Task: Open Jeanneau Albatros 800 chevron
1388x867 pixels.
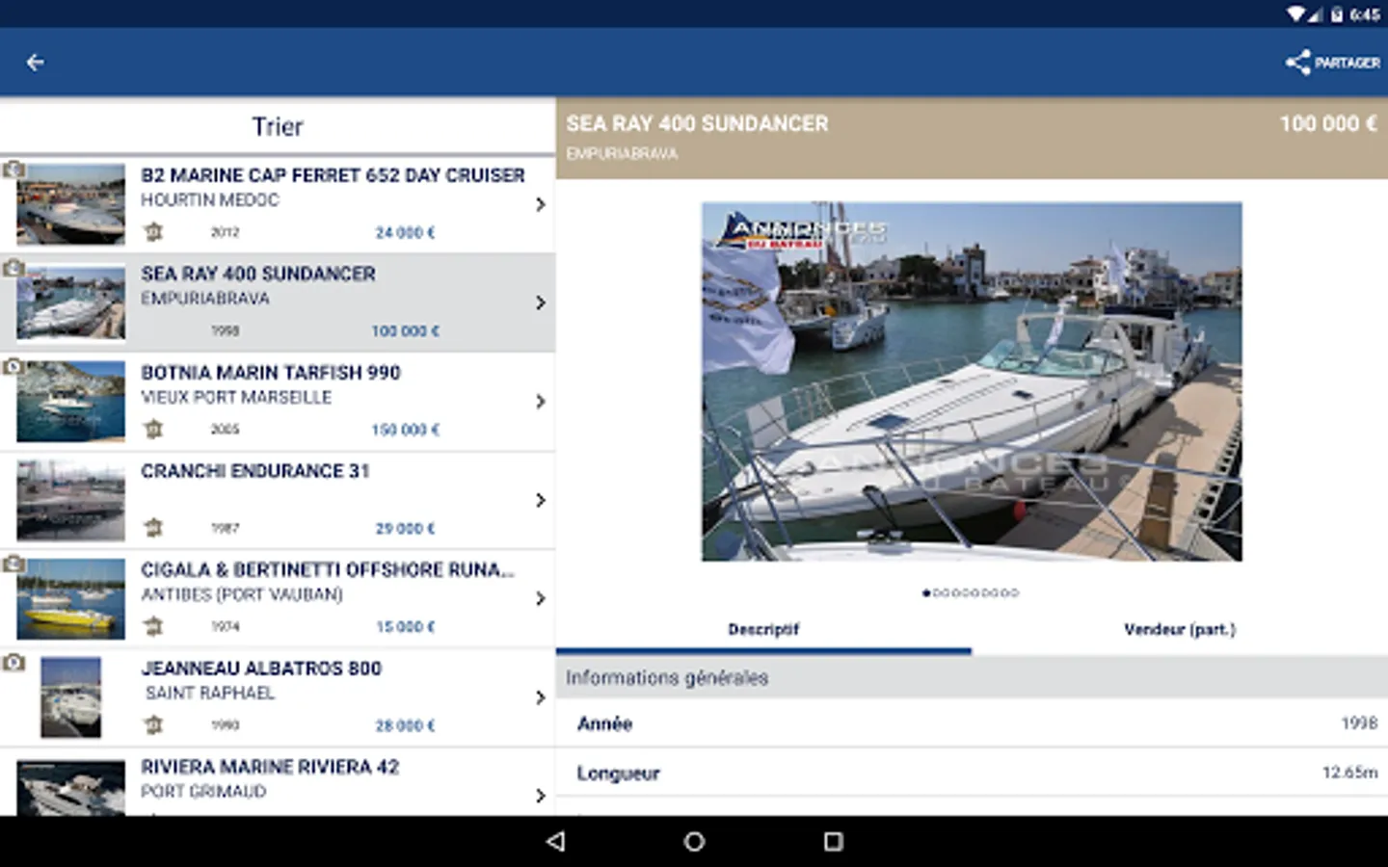Action: tap(540, 696)
